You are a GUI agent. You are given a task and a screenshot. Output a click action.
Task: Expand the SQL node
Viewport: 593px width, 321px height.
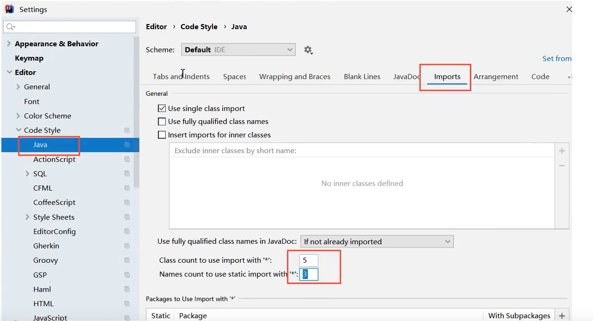tap(27, 174)
